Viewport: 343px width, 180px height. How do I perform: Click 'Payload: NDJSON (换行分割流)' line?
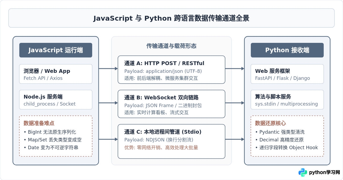click(159, 140)
